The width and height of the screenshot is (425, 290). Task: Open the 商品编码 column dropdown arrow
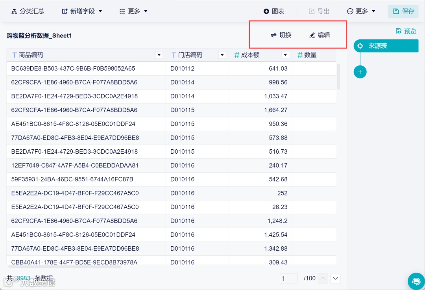click(x=159, y=55)
